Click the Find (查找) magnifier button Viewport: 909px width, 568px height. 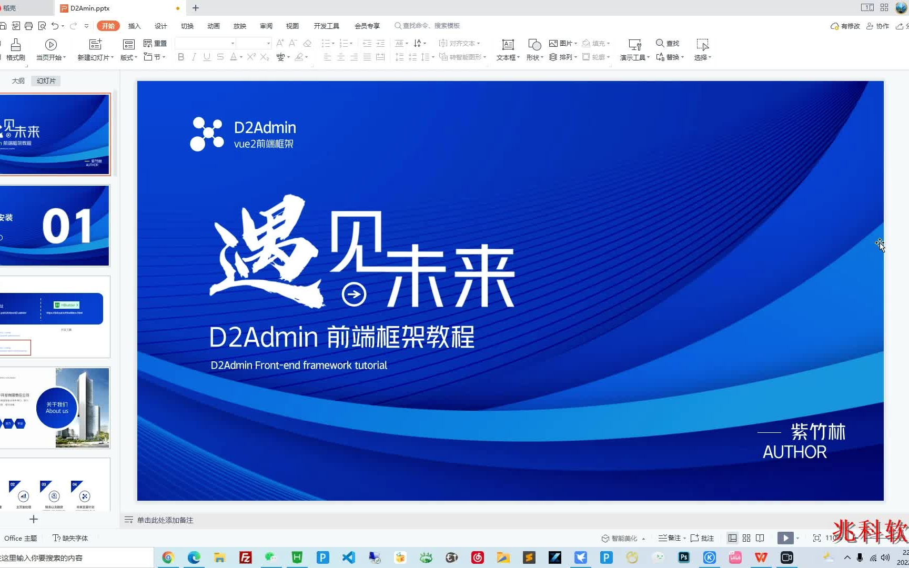(x=668, y=43)
